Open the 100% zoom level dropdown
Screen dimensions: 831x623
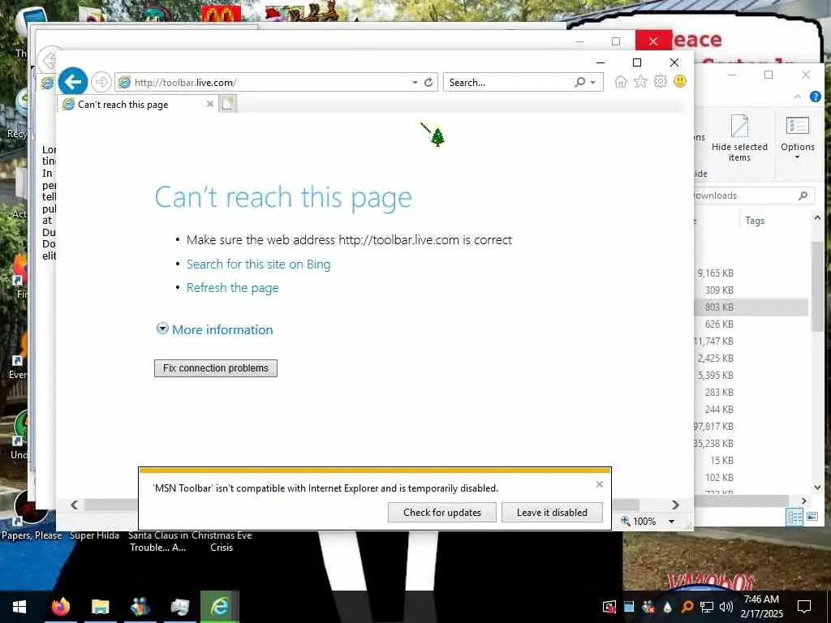coord(671,522)
